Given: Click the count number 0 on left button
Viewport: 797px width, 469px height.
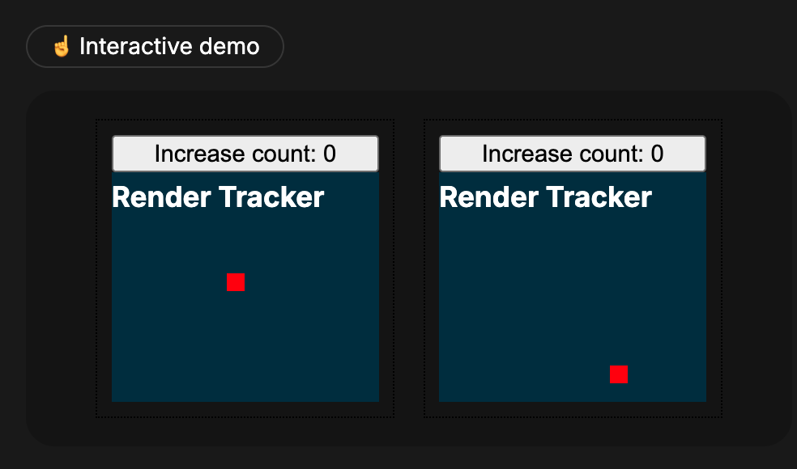Looking at the screenshot, I should (330, 154).
